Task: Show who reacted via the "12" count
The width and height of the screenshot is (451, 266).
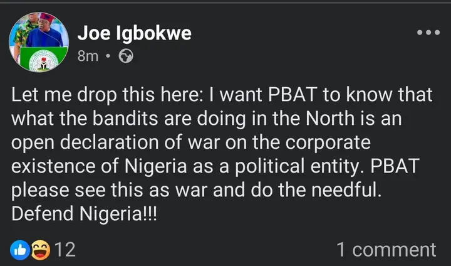Action: [x=65, y=250]
